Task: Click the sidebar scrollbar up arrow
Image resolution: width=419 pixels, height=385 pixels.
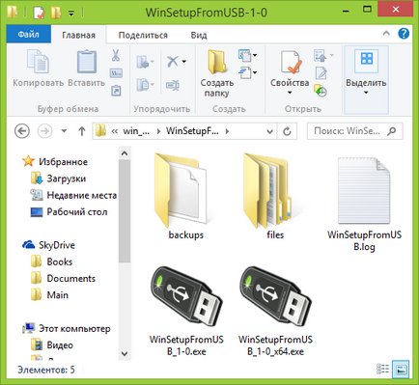Action: coord(125,153)
